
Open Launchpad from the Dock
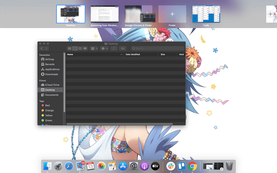coord(58,166)
